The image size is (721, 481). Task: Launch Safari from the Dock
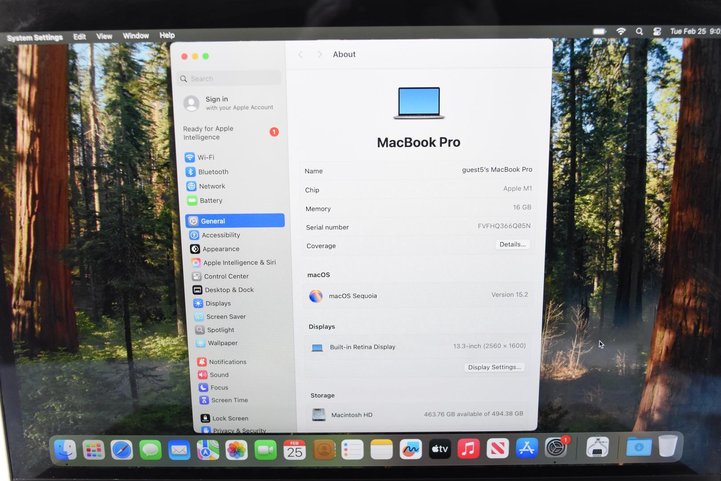click(x=122, y=450)
